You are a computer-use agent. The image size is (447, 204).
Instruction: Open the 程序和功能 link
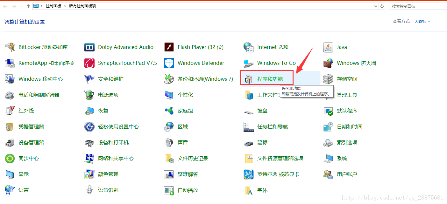pos(270,79)
